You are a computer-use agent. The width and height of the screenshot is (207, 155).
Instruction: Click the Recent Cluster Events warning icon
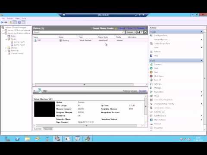[x=116, y=28]
